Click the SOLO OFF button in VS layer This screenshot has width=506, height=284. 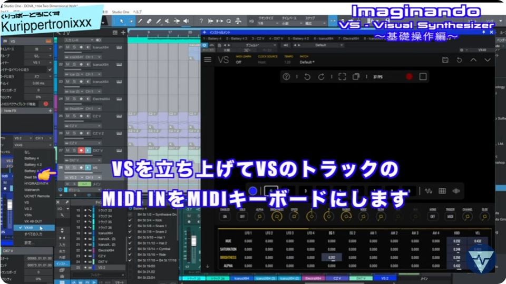[x=242, y=216]
